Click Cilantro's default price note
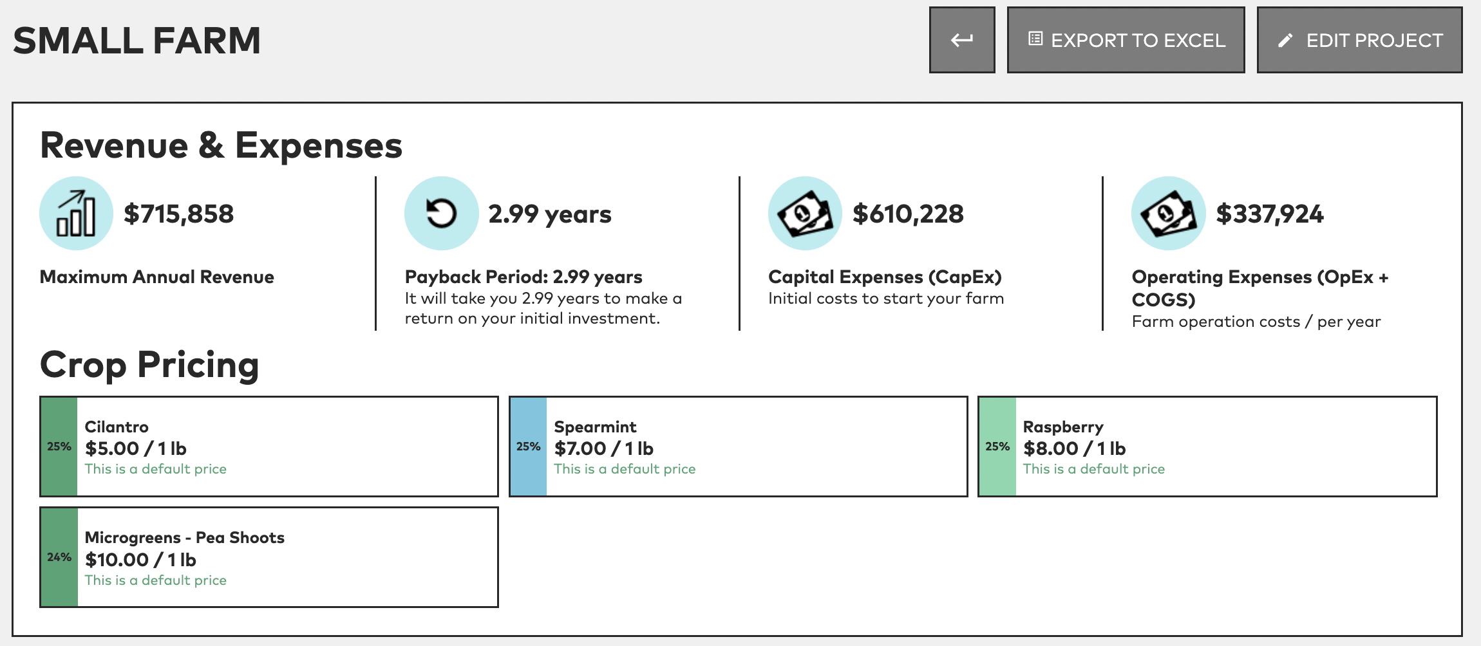 coord(156,469)
